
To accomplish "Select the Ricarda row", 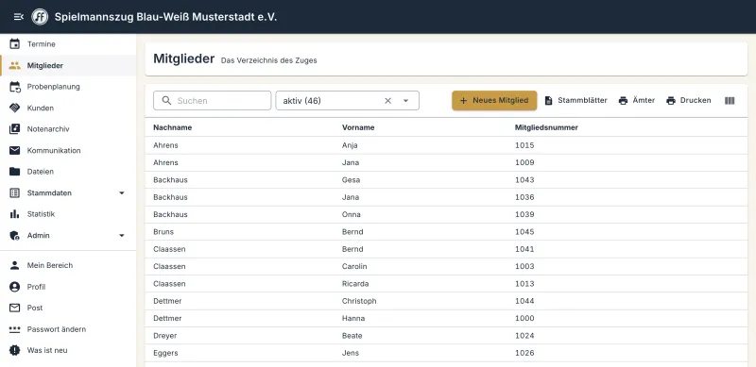I will coord(446,284).
